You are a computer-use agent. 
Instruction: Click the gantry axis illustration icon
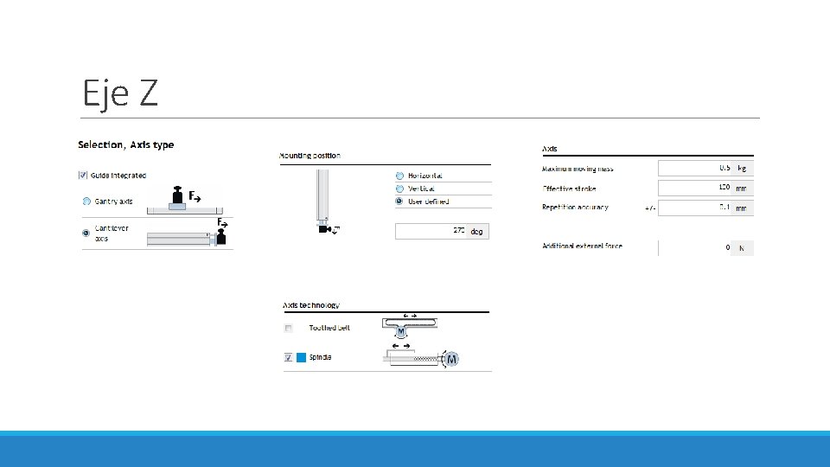click(185, 200)
